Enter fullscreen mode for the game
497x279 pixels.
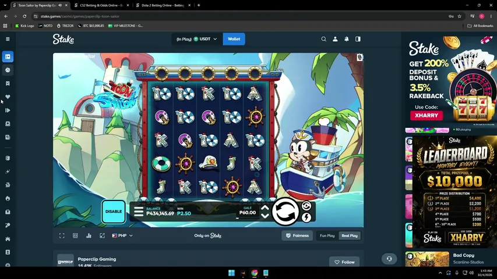click(x=62, y=235)
